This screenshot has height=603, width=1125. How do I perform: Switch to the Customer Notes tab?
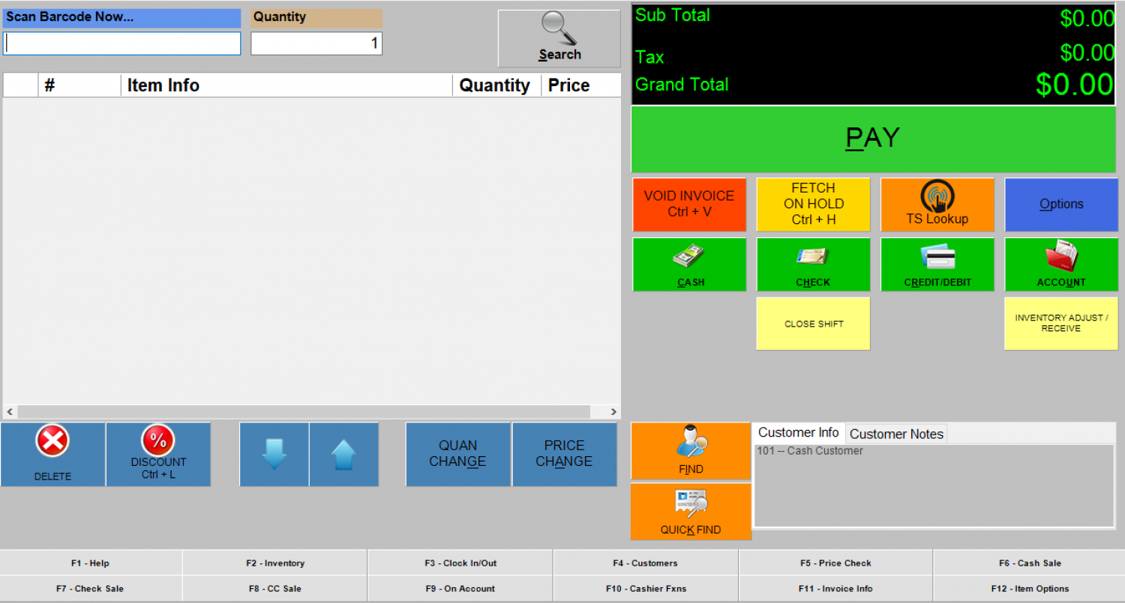point(895,433)
